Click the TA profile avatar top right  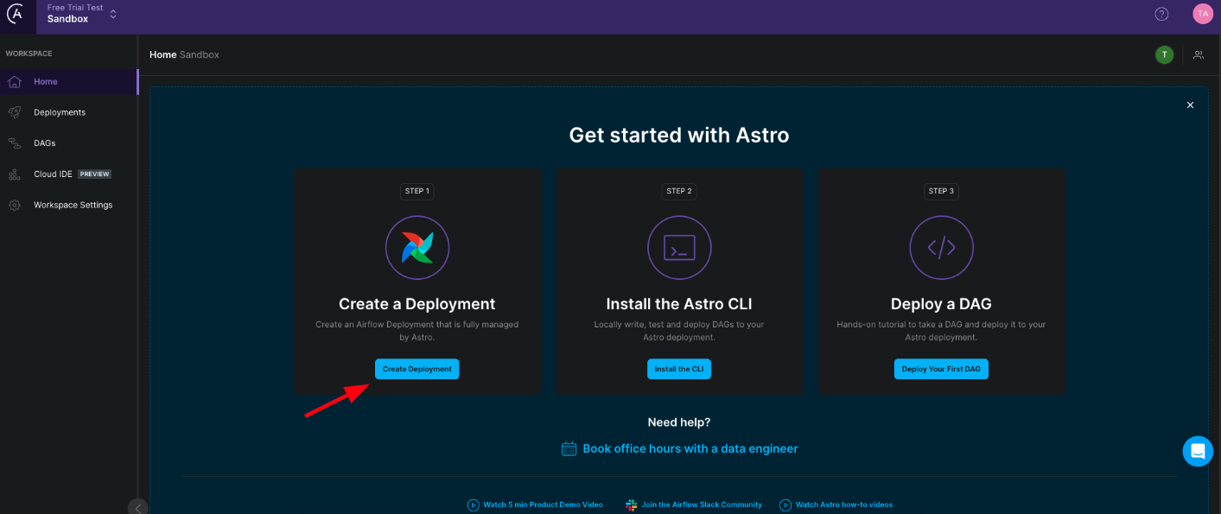coord(1202,13)
